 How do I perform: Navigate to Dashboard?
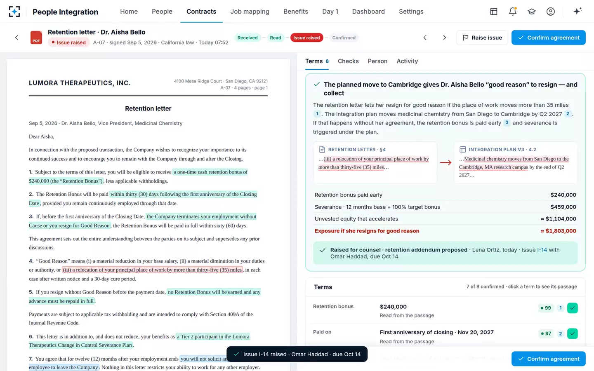368,12
